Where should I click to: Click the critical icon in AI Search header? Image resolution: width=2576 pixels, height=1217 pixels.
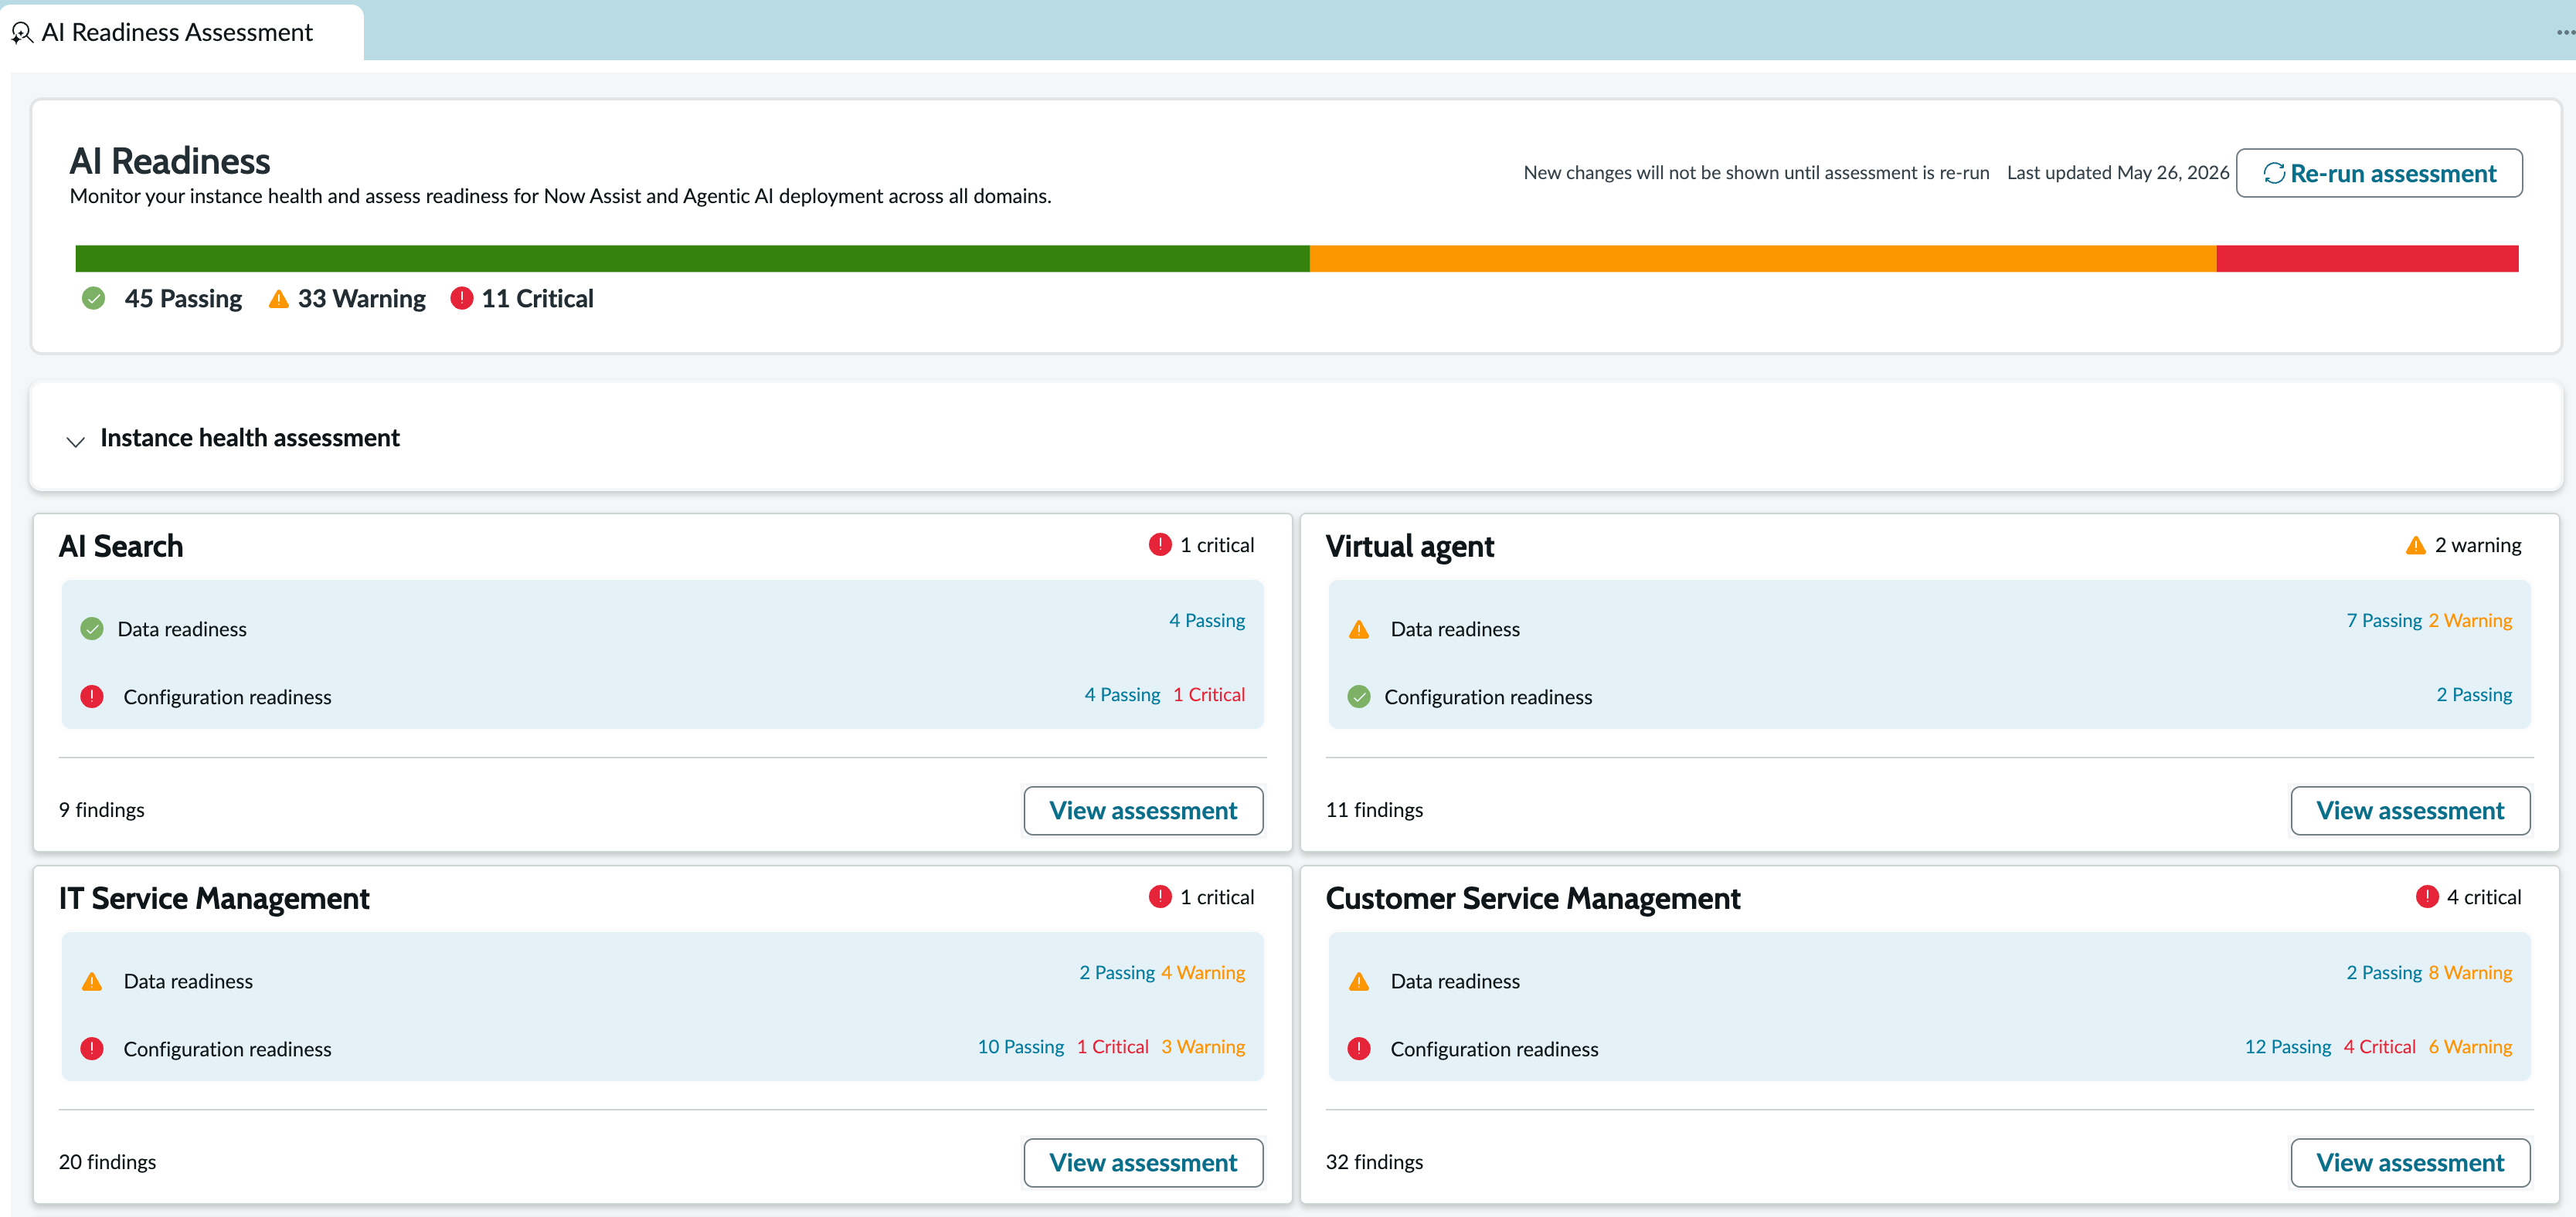point(1159,544)
